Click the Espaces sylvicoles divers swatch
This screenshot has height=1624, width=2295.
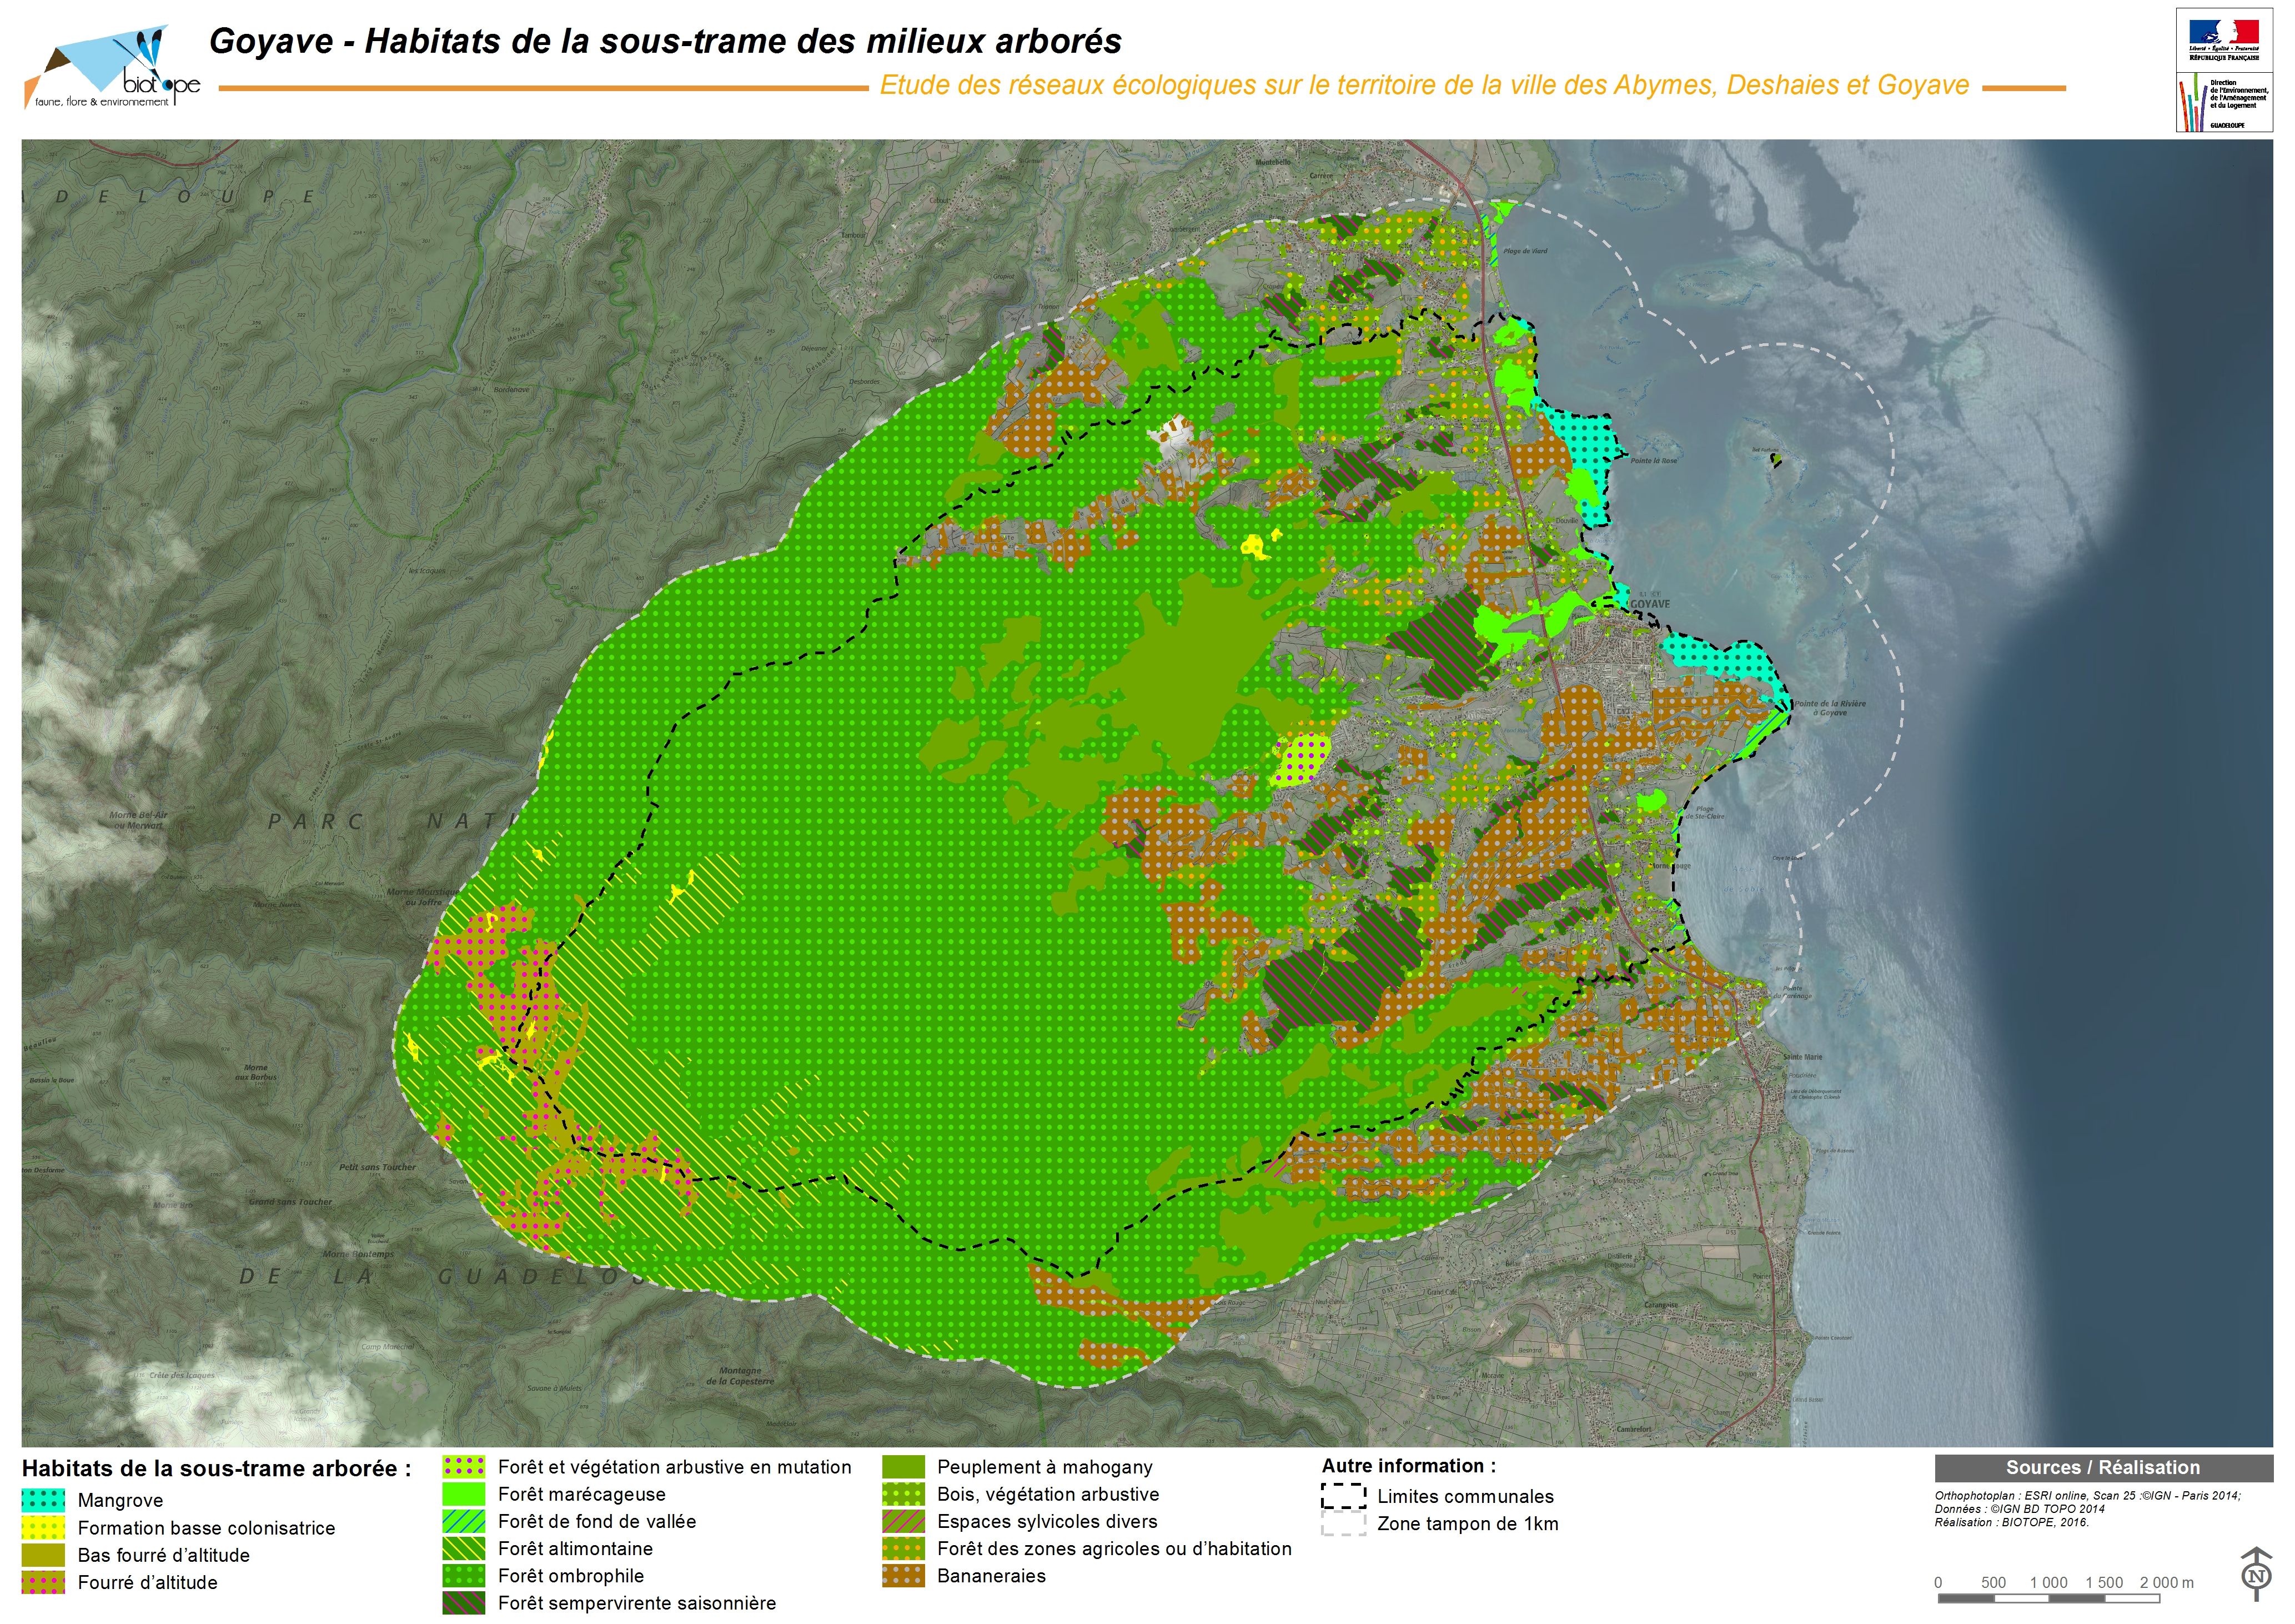click(x=903, y=1521)
